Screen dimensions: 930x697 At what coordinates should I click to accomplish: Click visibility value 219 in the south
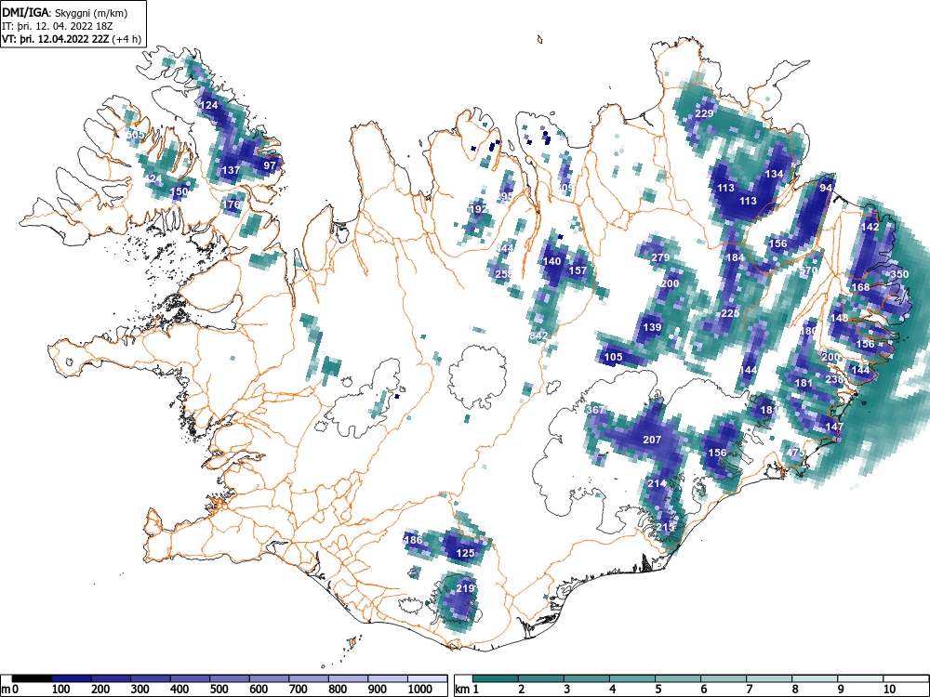pos(465,588)
